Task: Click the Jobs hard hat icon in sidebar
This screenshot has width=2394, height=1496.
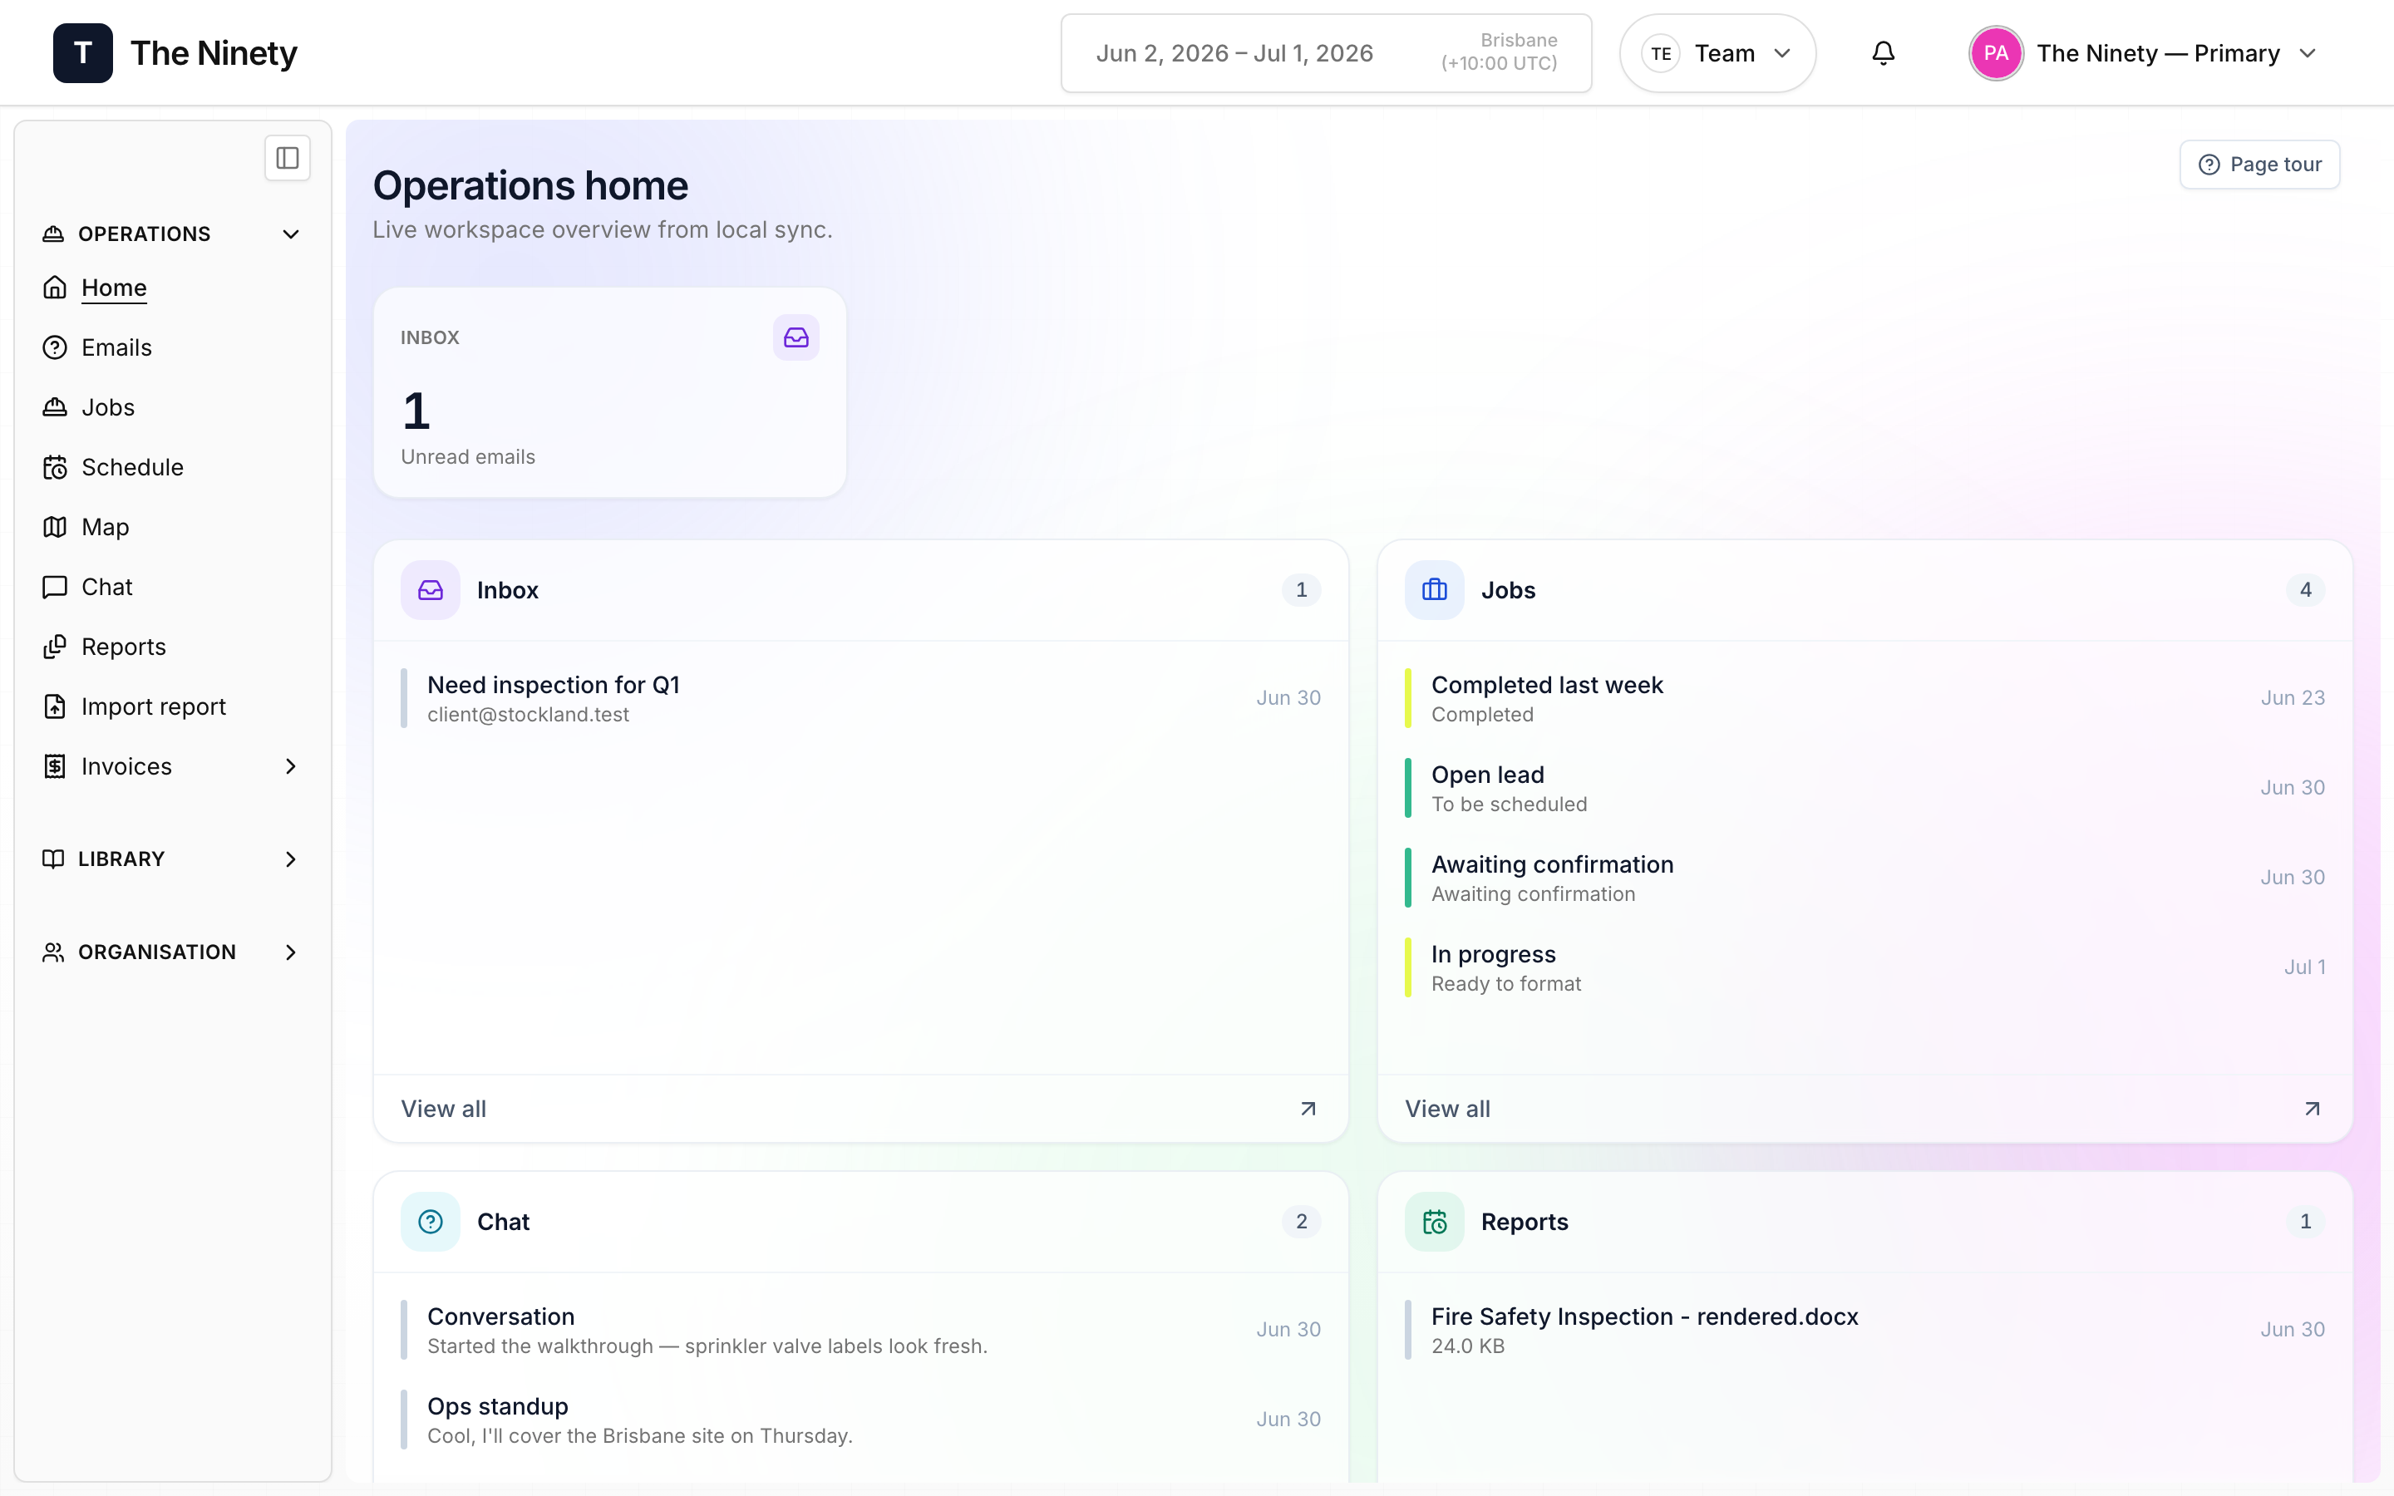Action: tap(54, 407)
